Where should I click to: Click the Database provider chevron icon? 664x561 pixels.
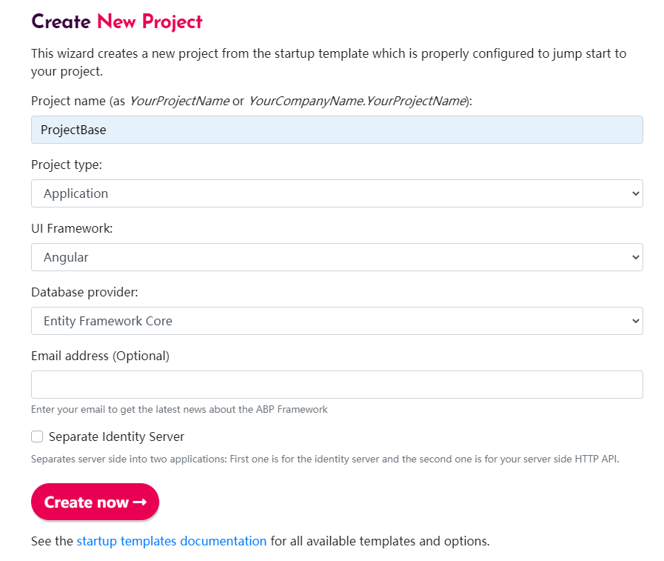pos(634,321)
